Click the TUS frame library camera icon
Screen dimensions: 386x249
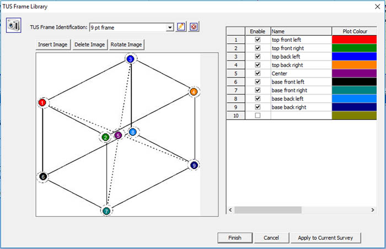click(x=13, y=26)
